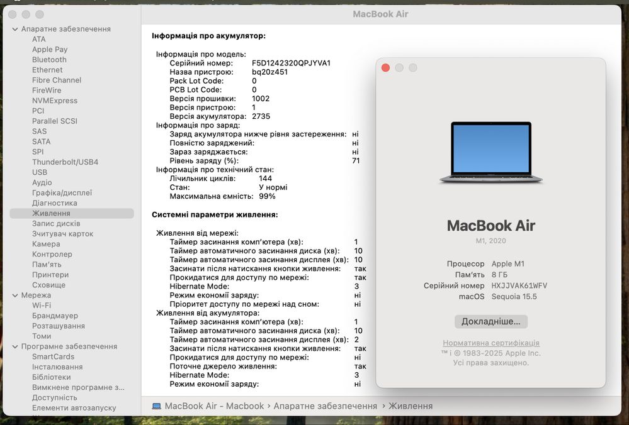
Task: Click Живлення in the bottom path bar
Action: click(x=411, y=406)
